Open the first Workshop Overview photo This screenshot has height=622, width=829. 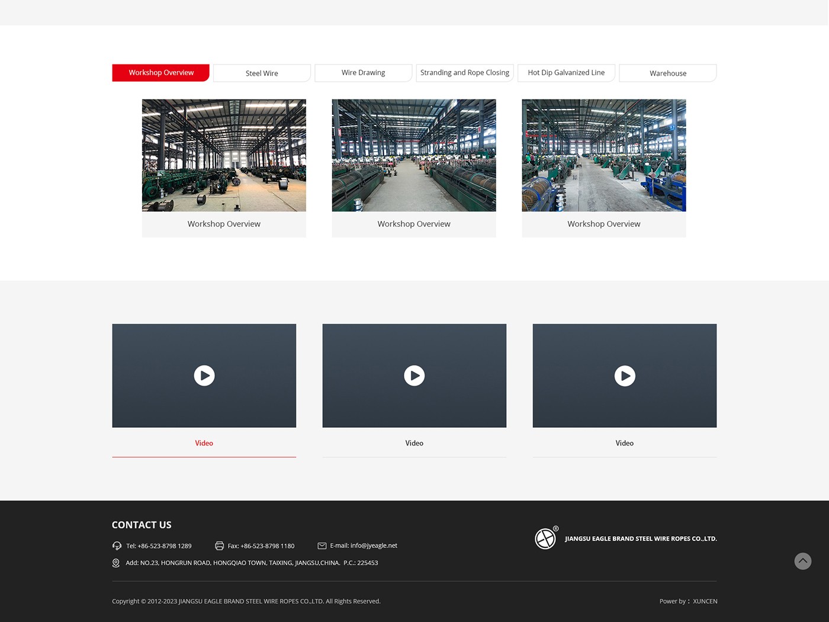(x=224, y=155)
